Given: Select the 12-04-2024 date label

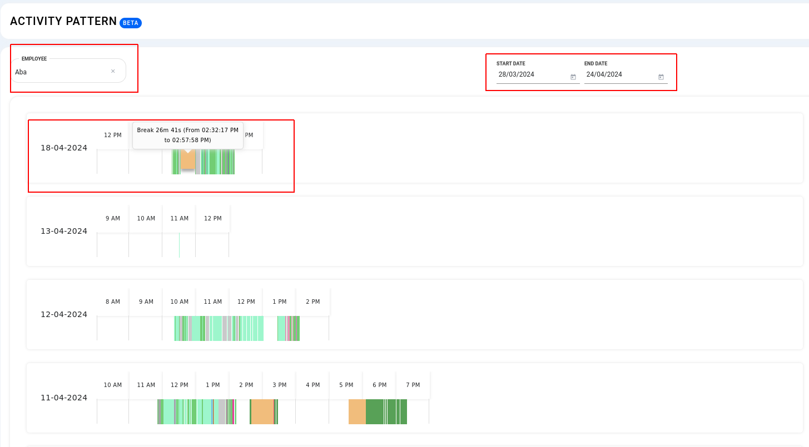Looking at the screenshot, I should pos(64,314).
